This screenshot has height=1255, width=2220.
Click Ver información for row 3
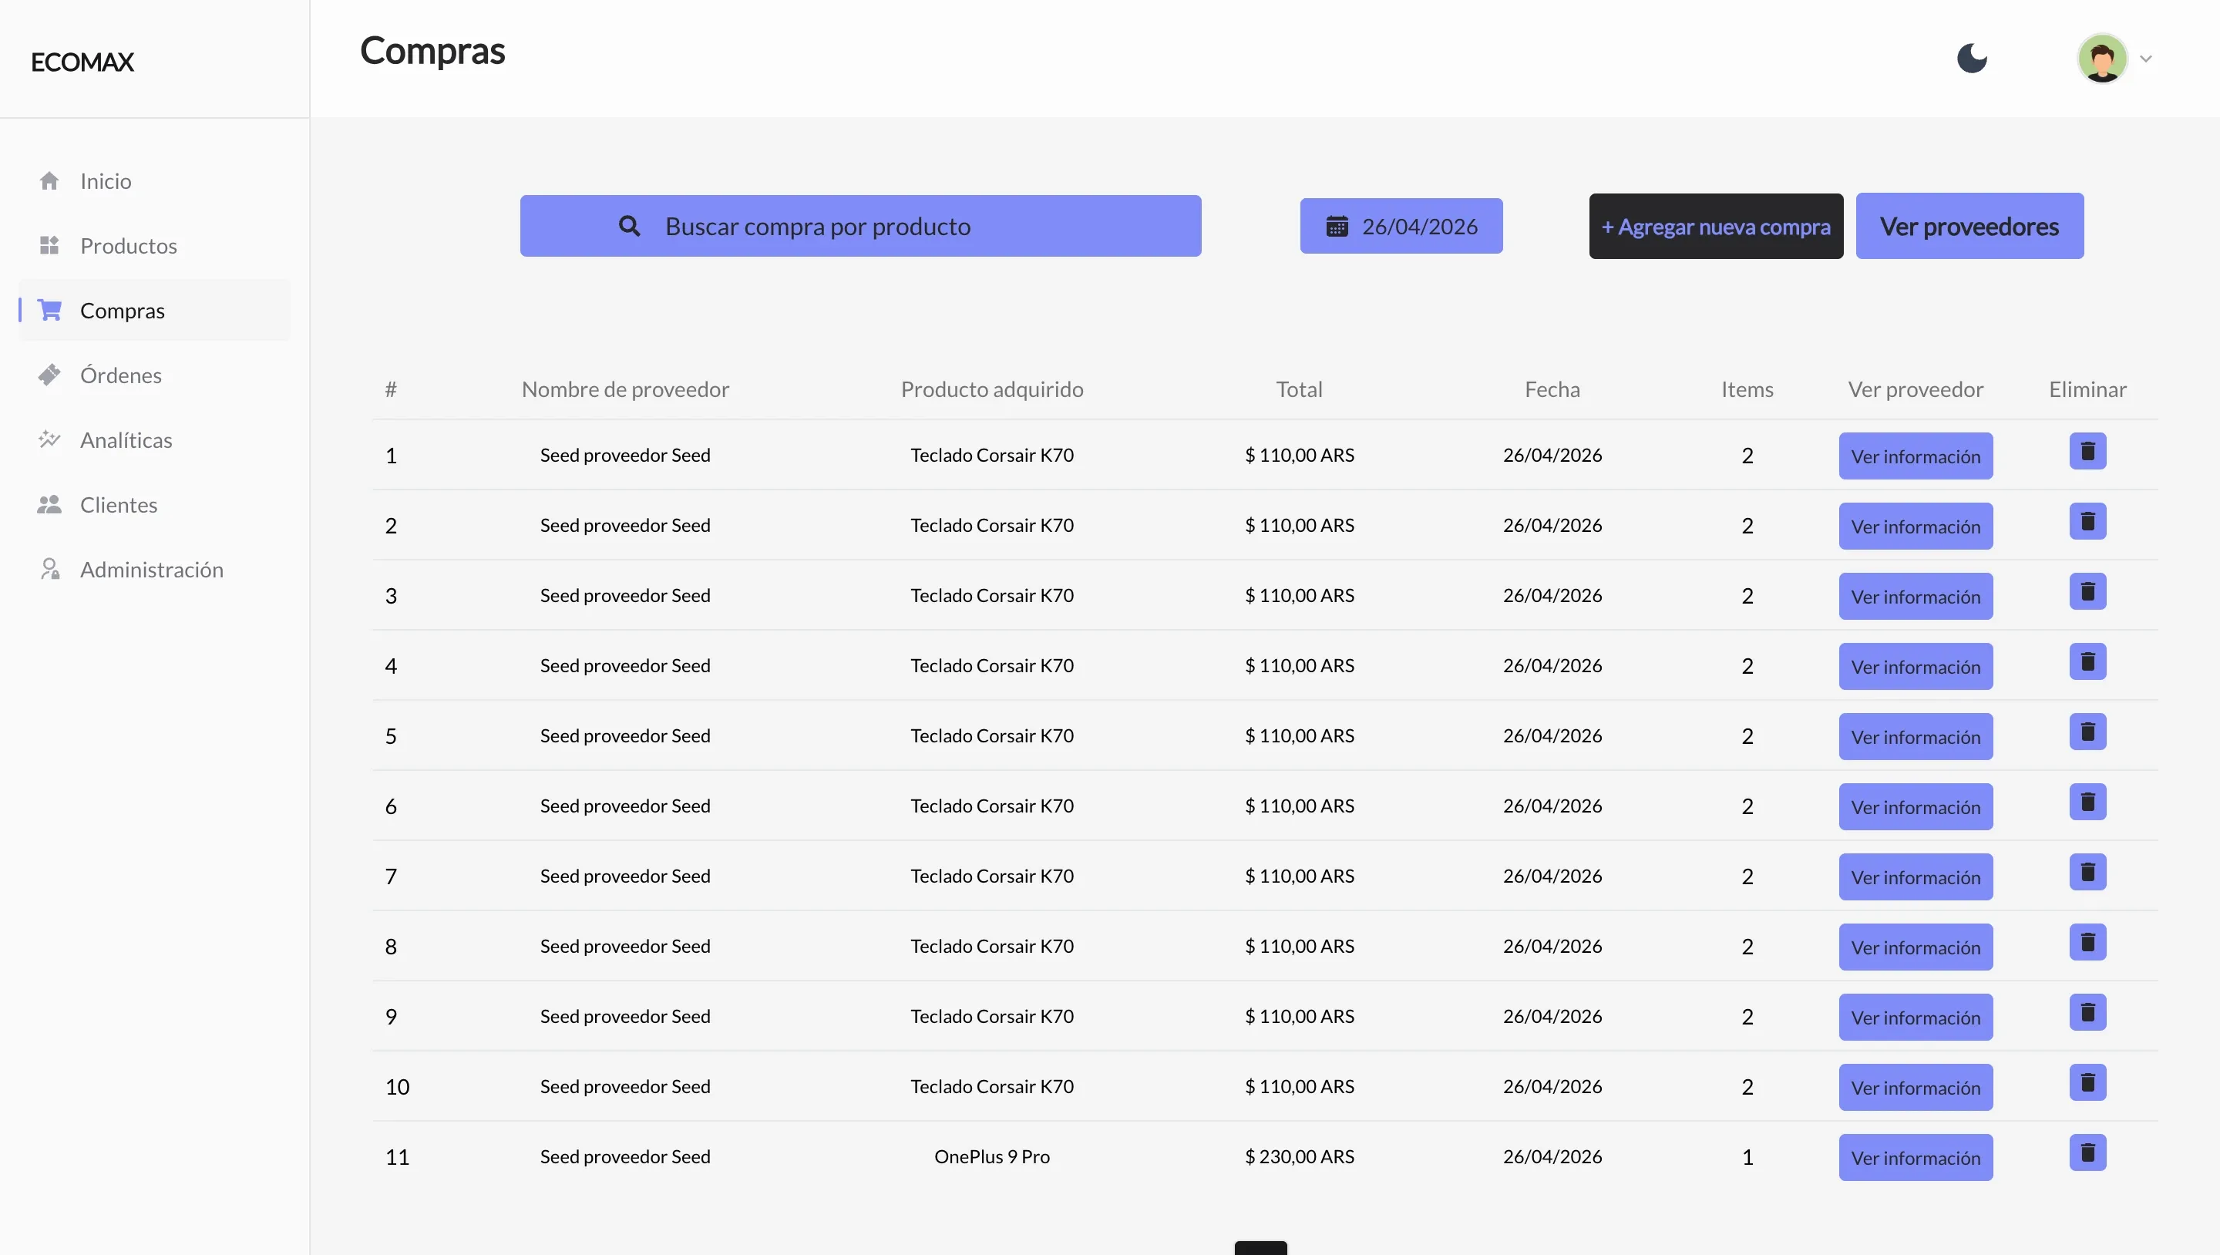[1915, 597]
